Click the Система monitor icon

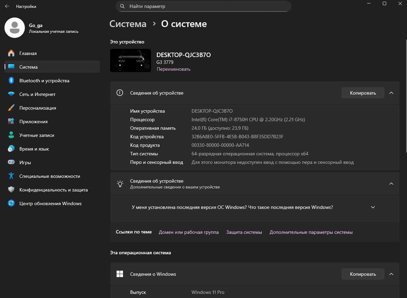(11, 66)
